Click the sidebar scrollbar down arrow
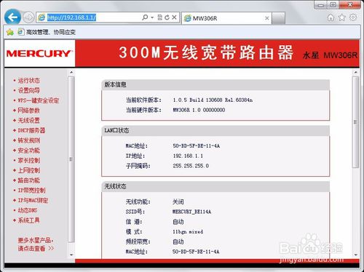This screenshot has height=272, width=364. point(71,255)
